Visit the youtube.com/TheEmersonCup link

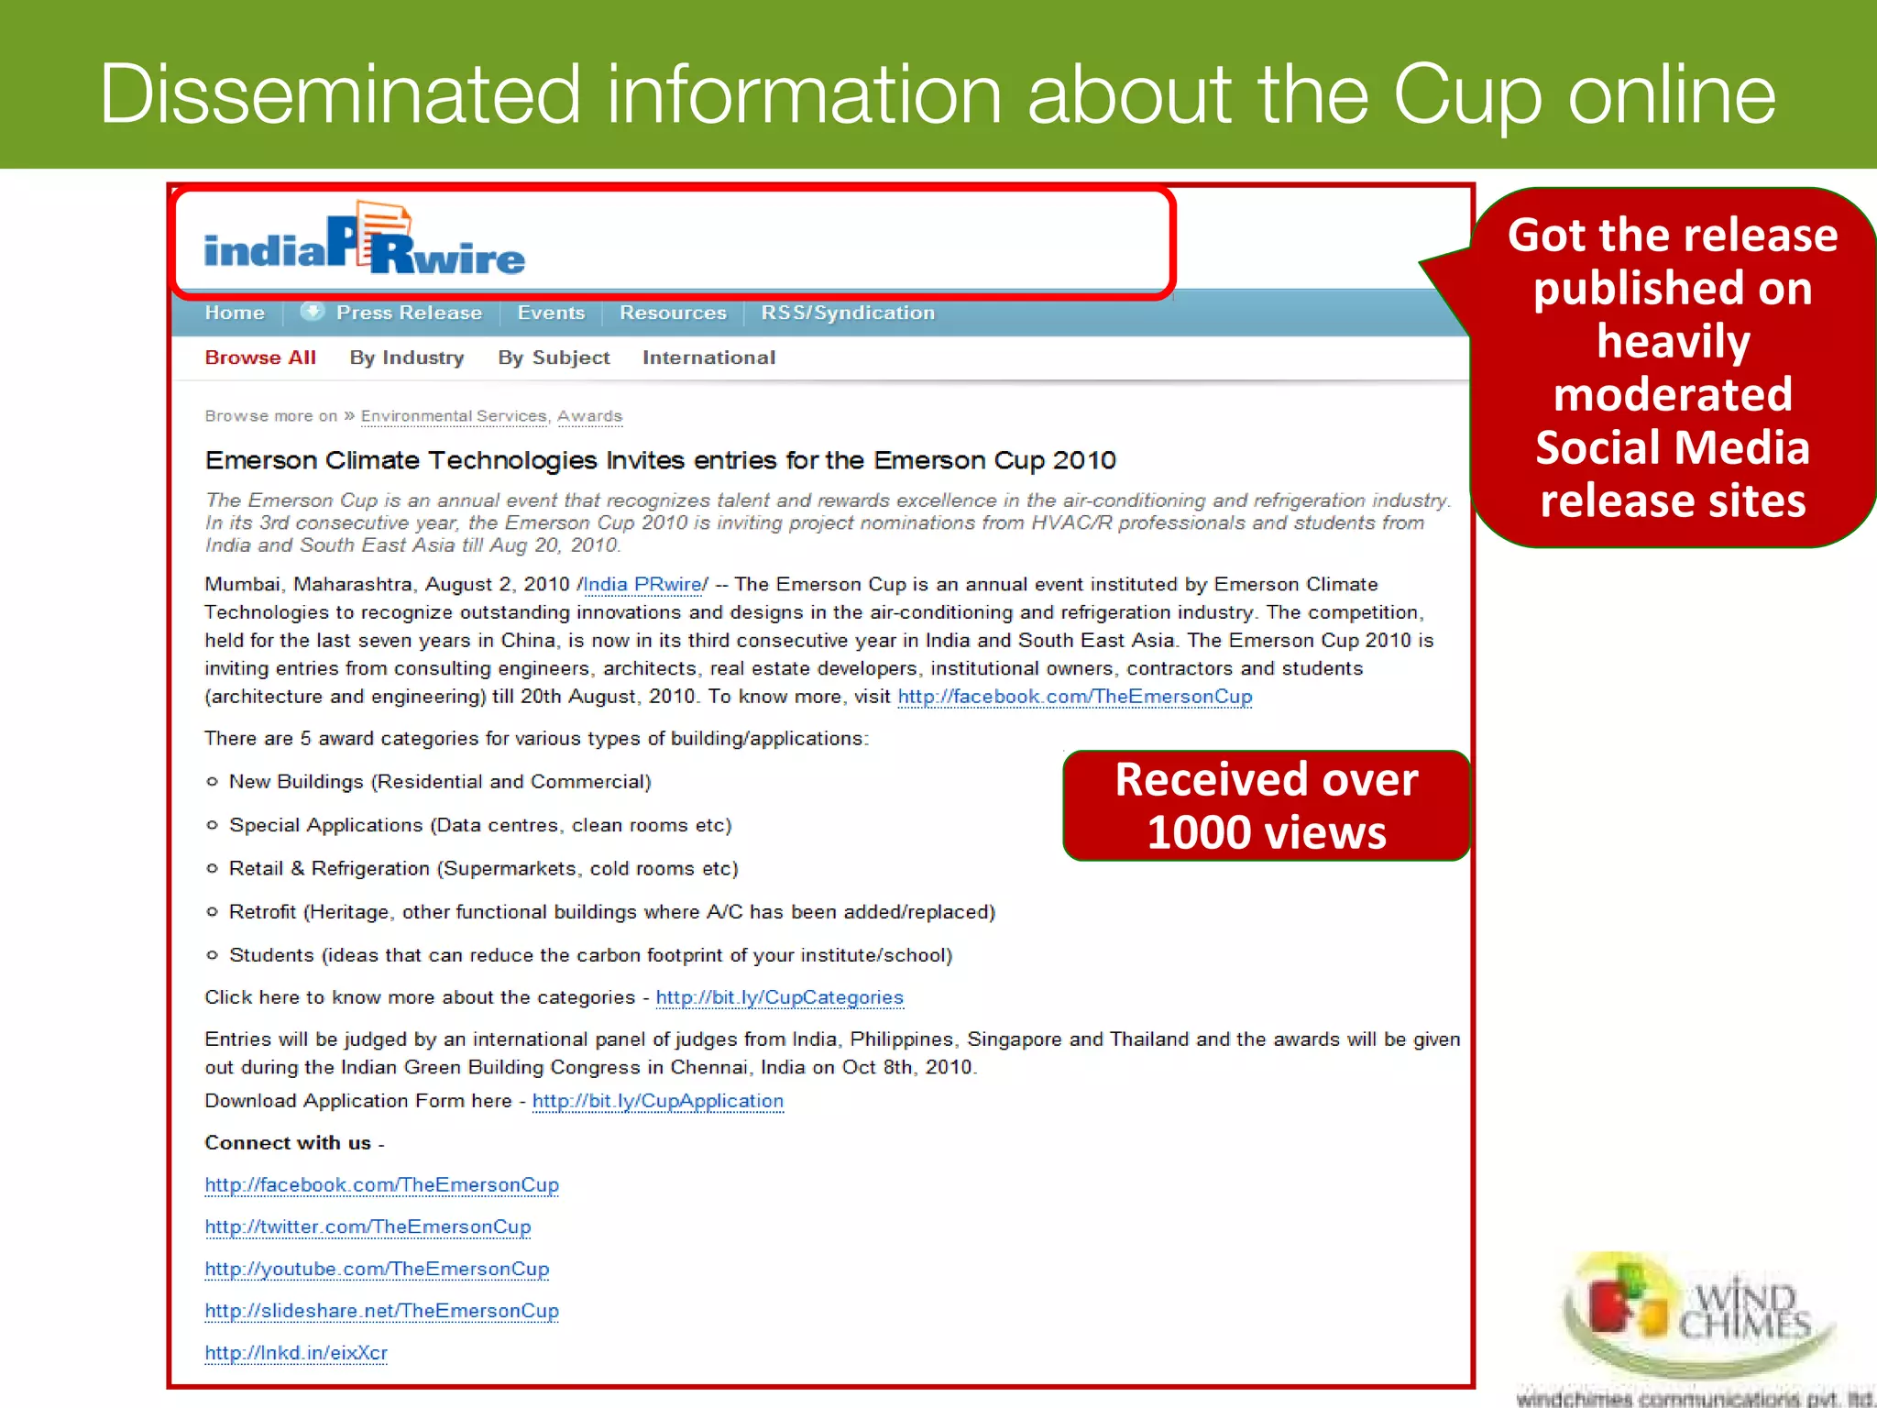coord(377,1270)
